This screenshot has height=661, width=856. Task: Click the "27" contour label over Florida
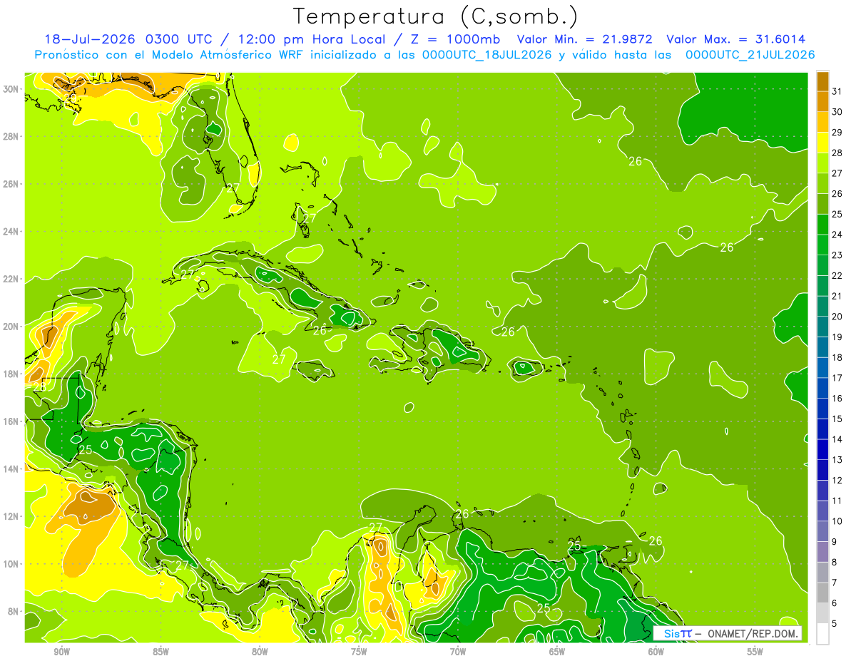(233, 188)
